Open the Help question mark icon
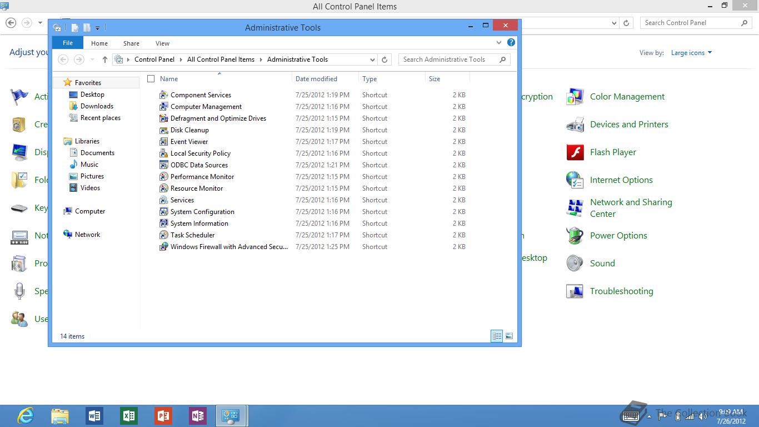Viewport: 759px width, 427px height. [x=511, y=42]
